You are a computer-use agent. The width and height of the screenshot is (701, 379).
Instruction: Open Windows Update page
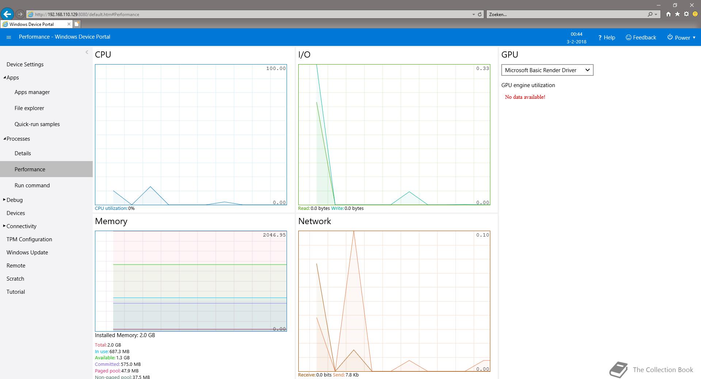[x=27, y=253]
